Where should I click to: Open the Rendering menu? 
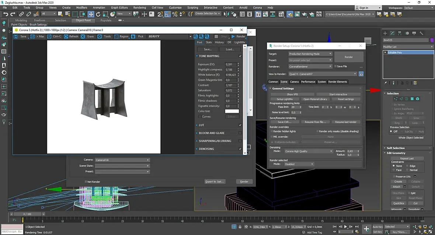tap(139, 7)
